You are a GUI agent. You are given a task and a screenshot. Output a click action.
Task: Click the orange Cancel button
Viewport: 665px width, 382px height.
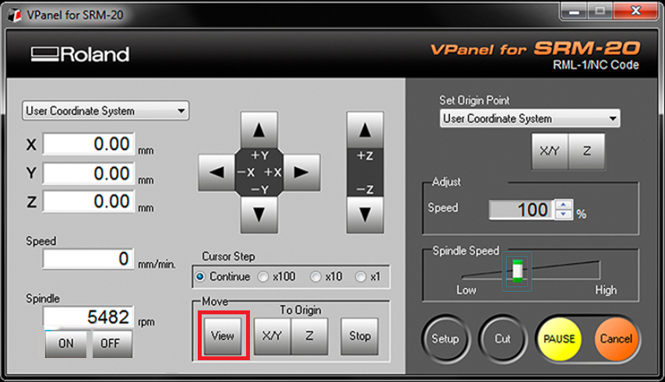coord(616,339)
